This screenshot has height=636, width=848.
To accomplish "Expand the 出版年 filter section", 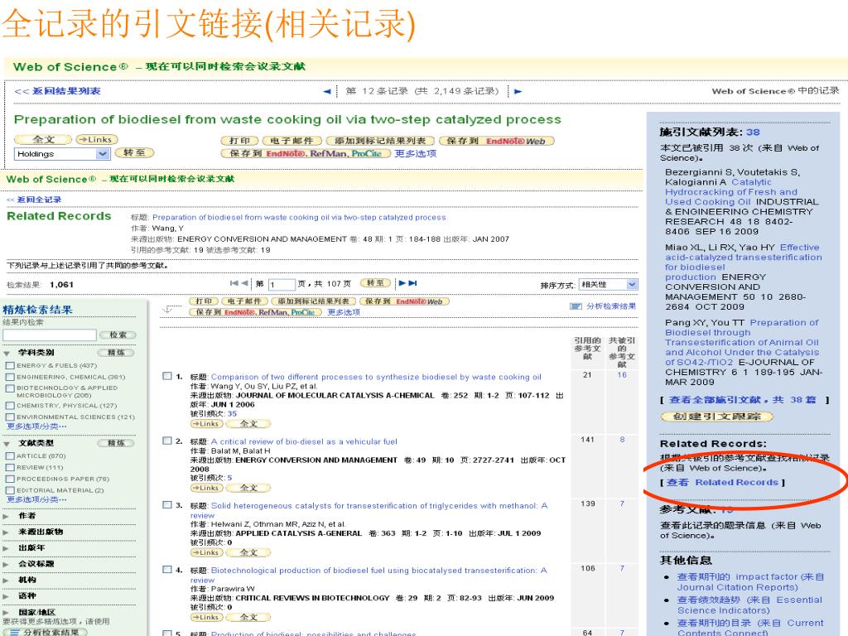I will [7, 548].
